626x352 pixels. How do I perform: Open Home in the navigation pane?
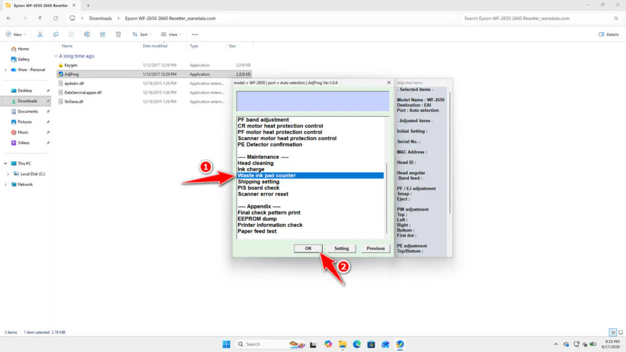tap(20, 49)
